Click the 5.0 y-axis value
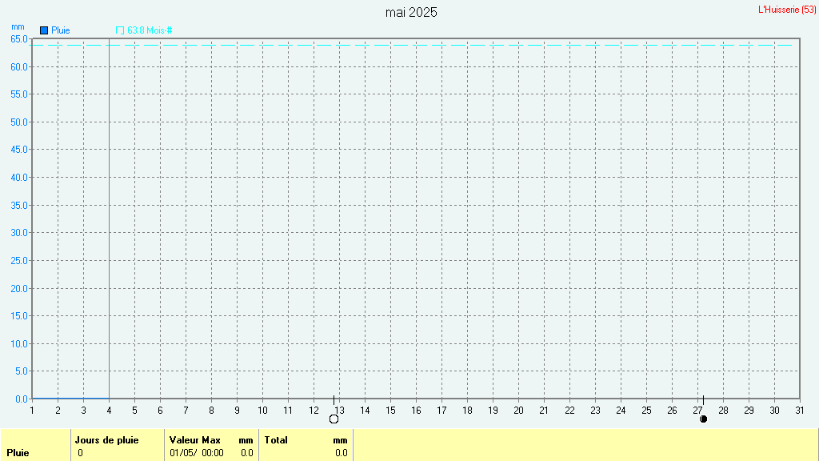 [22, 371]
